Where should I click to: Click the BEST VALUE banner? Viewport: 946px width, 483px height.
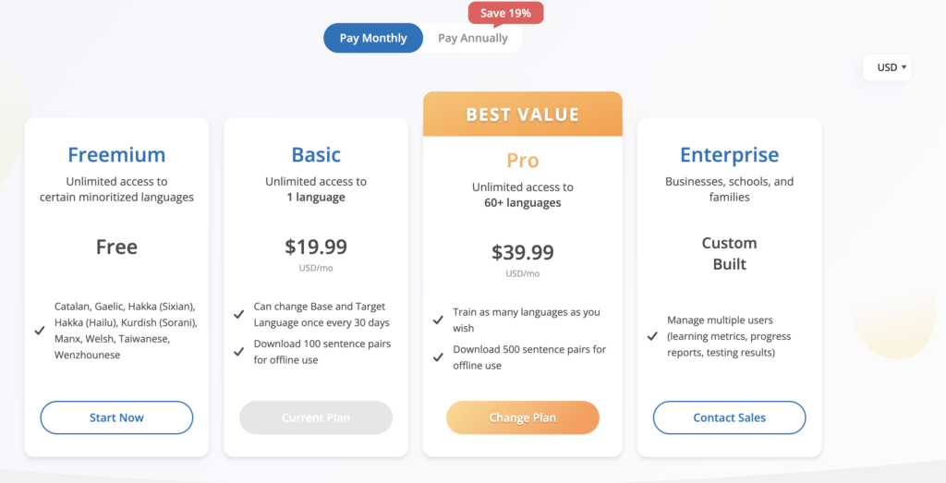(522, 115)
